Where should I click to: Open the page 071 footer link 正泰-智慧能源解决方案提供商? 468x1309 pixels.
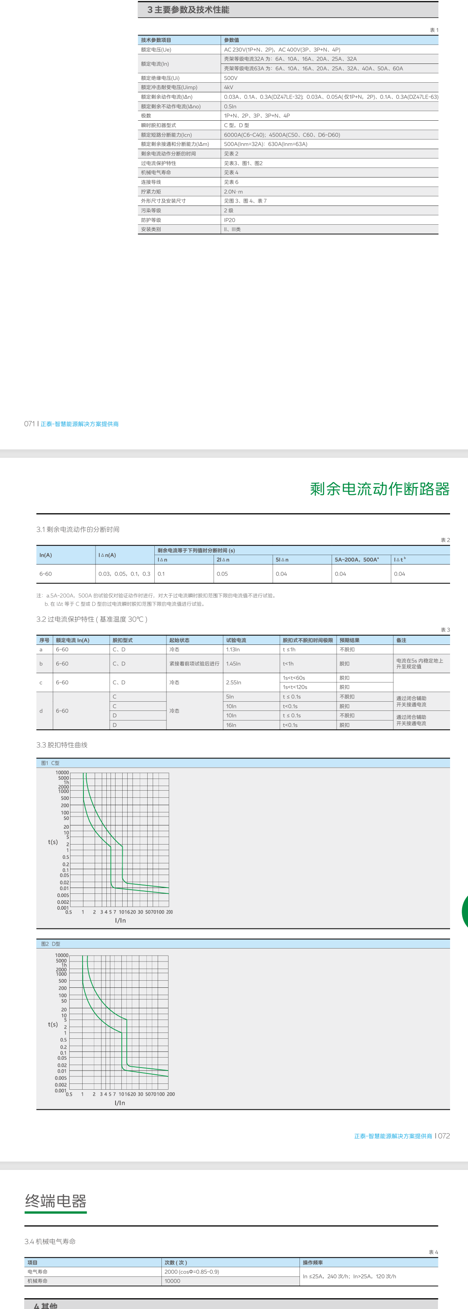tap(79, 424)
